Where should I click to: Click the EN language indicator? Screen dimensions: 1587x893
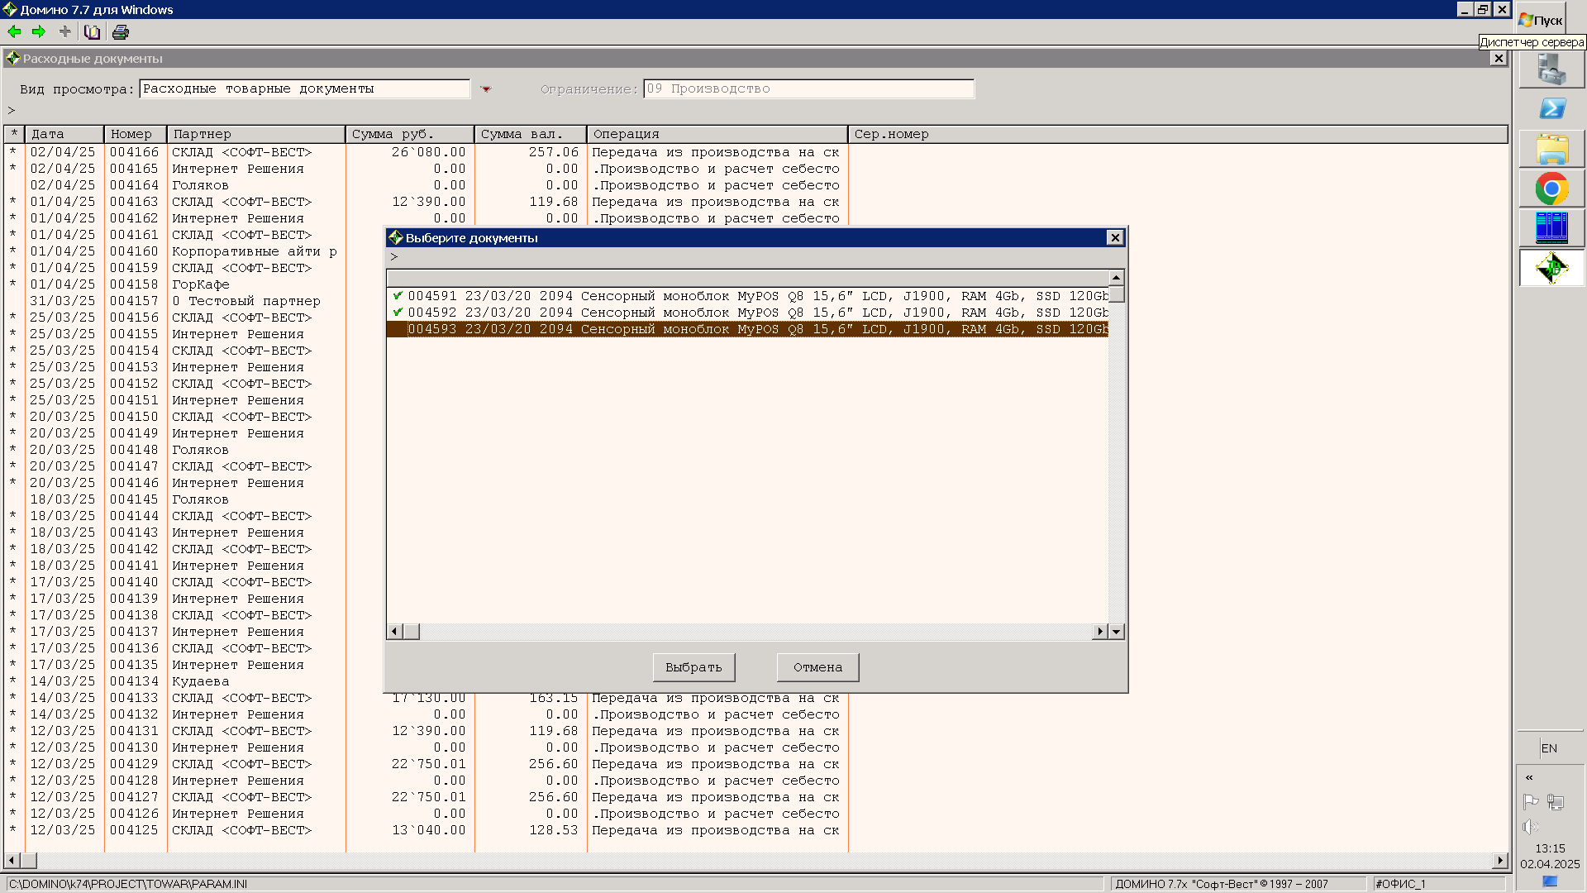1549,748
